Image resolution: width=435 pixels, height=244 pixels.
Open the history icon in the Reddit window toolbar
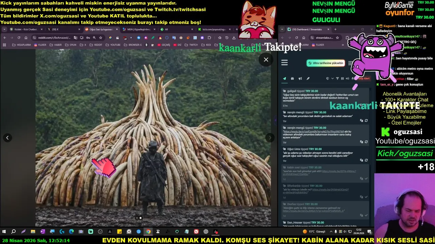227,38
